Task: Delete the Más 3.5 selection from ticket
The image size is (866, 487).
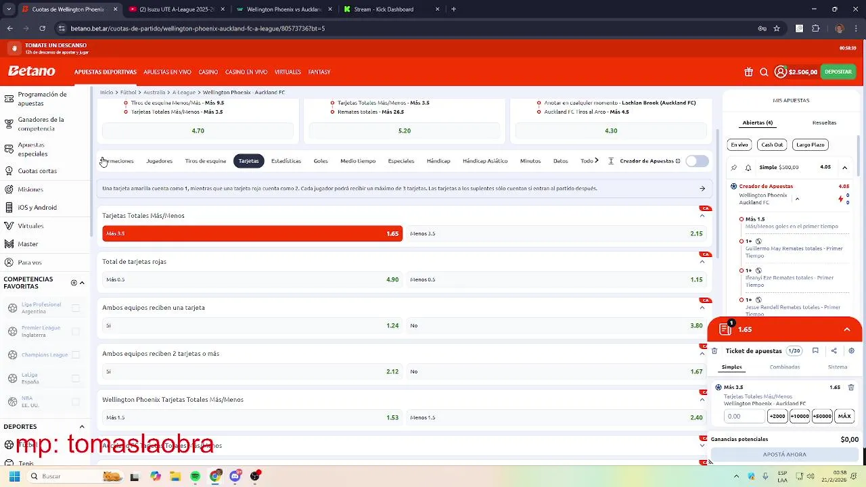Action: point(851,388)
